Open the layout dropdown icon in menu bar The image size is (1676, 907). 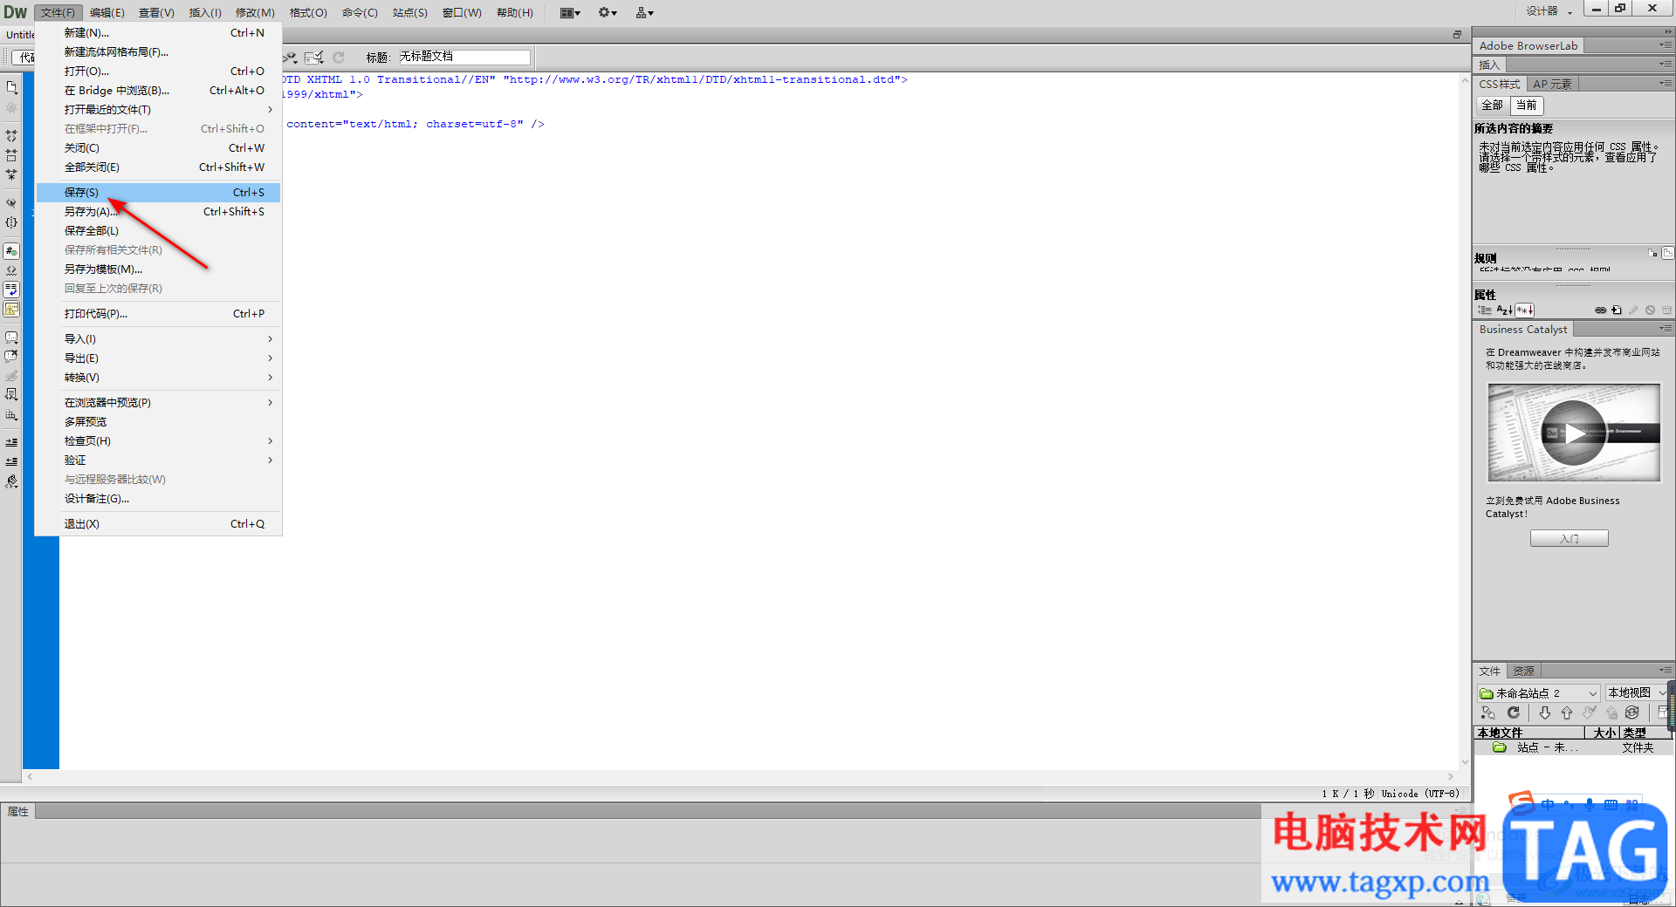(570, 12)
